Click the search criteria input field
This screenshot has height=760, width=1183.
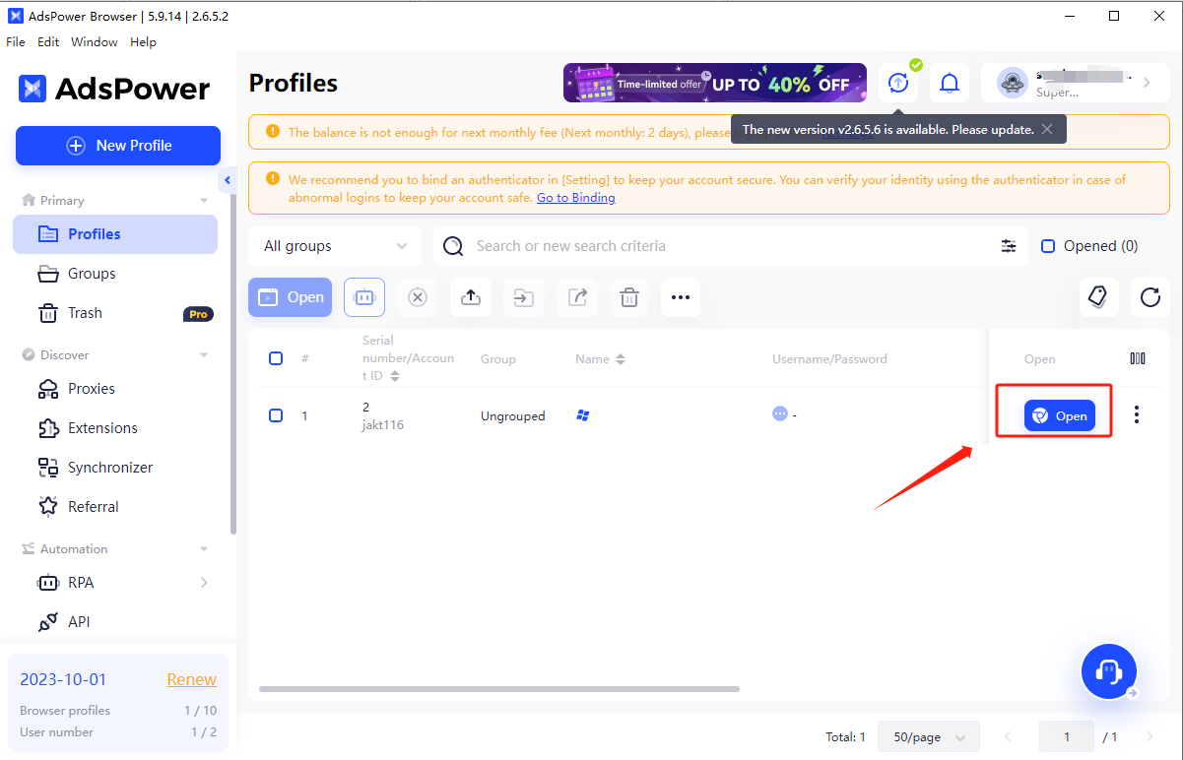click(x=729, y=246)
